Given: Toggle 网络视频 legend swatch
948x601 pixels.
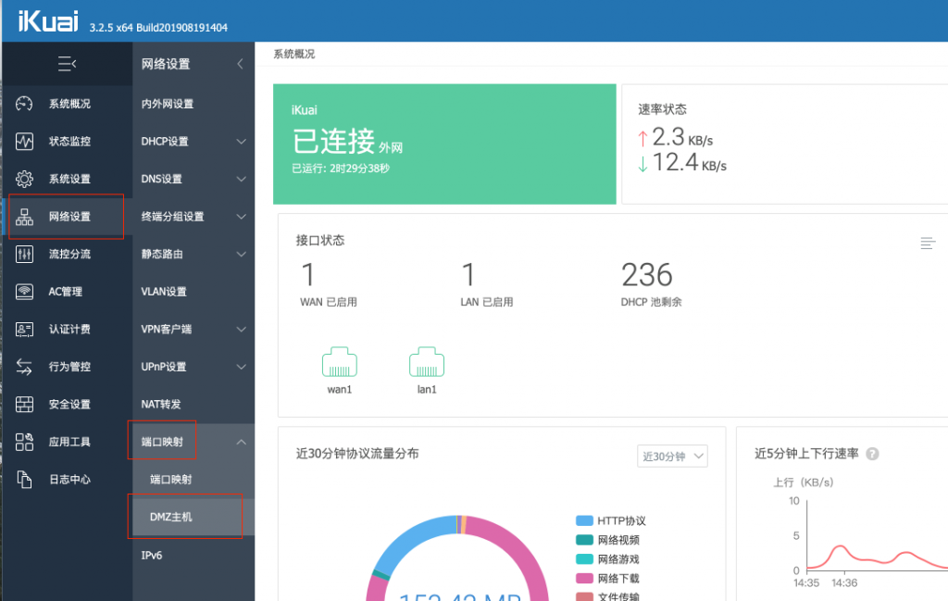Looking at the screenshot, I should tap(584, 540).
